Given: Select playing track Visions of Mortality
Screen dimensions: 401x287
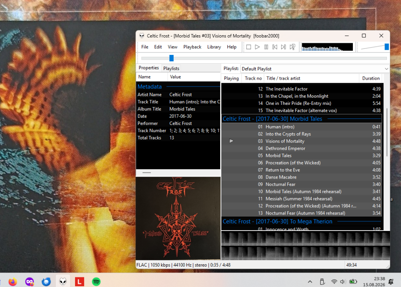Looking at the screenshot, I should pos(302,141).
